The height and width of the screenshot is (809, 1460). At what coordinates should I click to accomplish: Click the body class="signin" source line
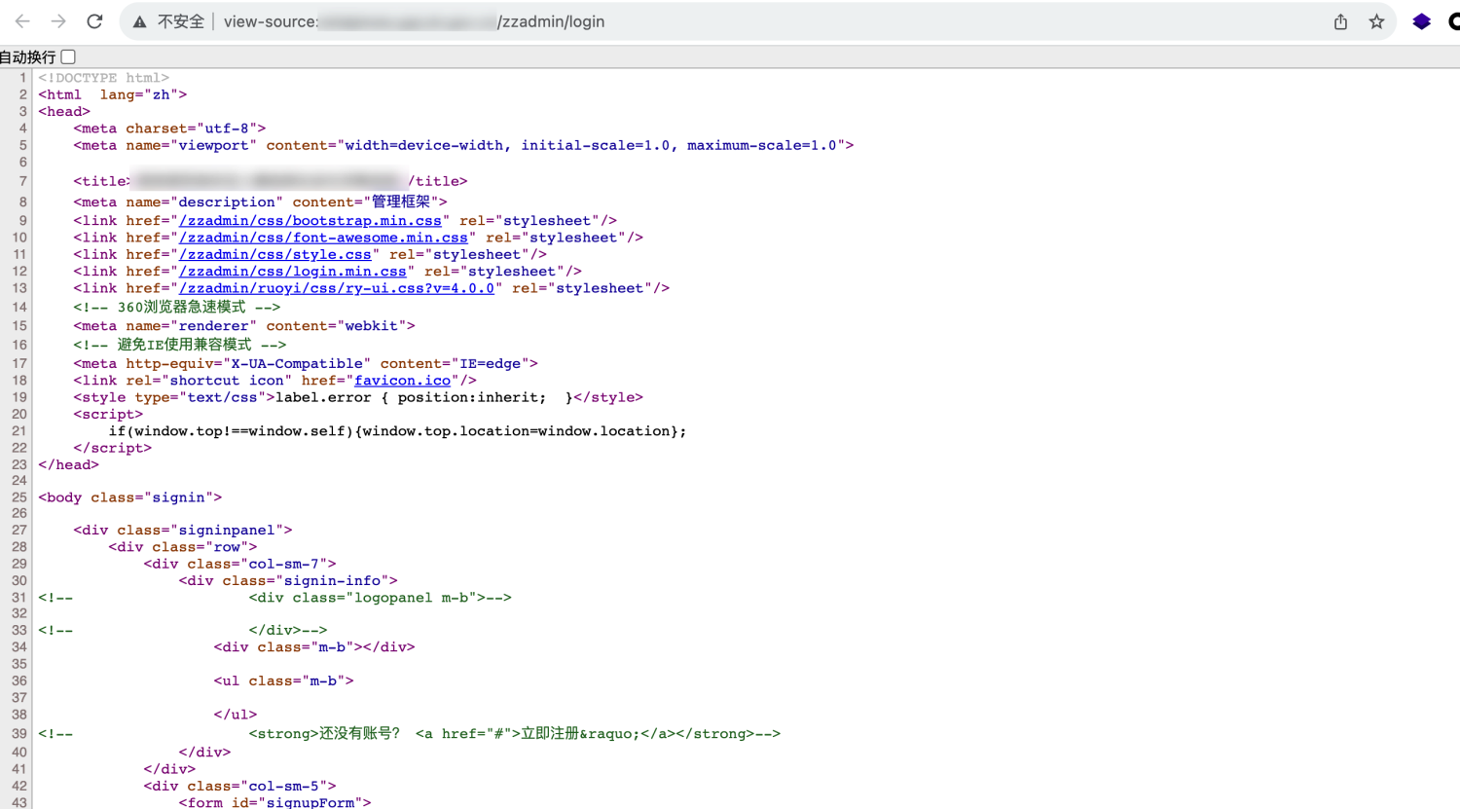[x=130, y=497]
